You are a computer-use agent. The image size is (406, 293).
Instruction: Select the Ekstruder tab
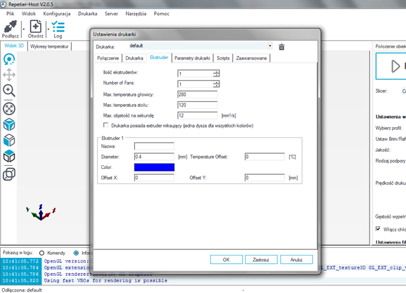point(159,57)
